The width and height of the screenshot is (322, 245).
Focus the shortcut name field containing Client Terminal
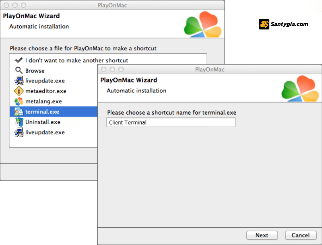point(171,122)
